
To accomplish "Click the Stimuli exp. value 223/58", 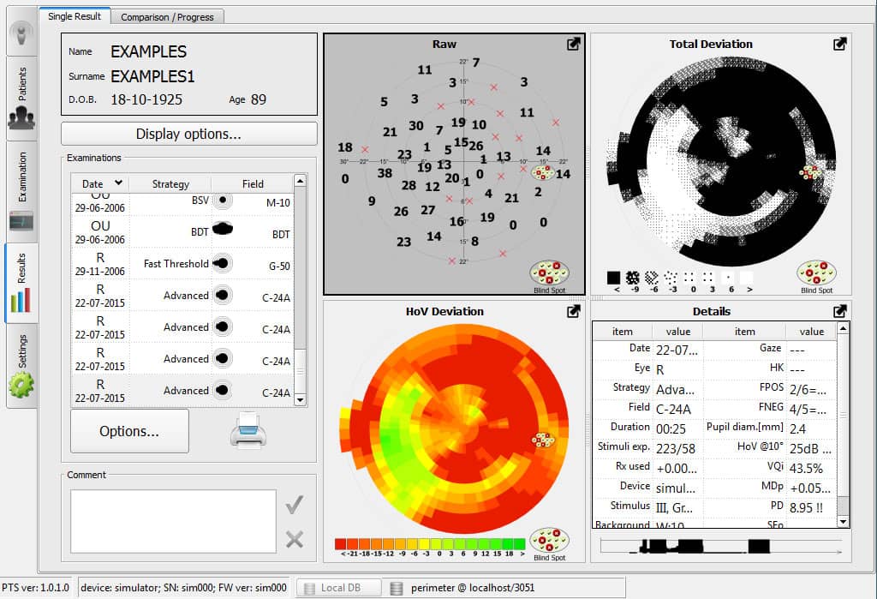I will click(676, 449).
